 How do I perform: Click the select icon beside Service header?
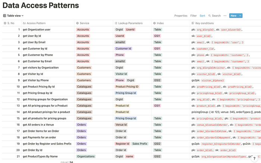pos(78,23)
